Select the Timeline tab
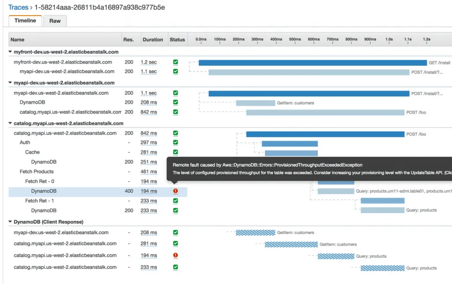This screenshot has height=284, width=452. point(25,21)
